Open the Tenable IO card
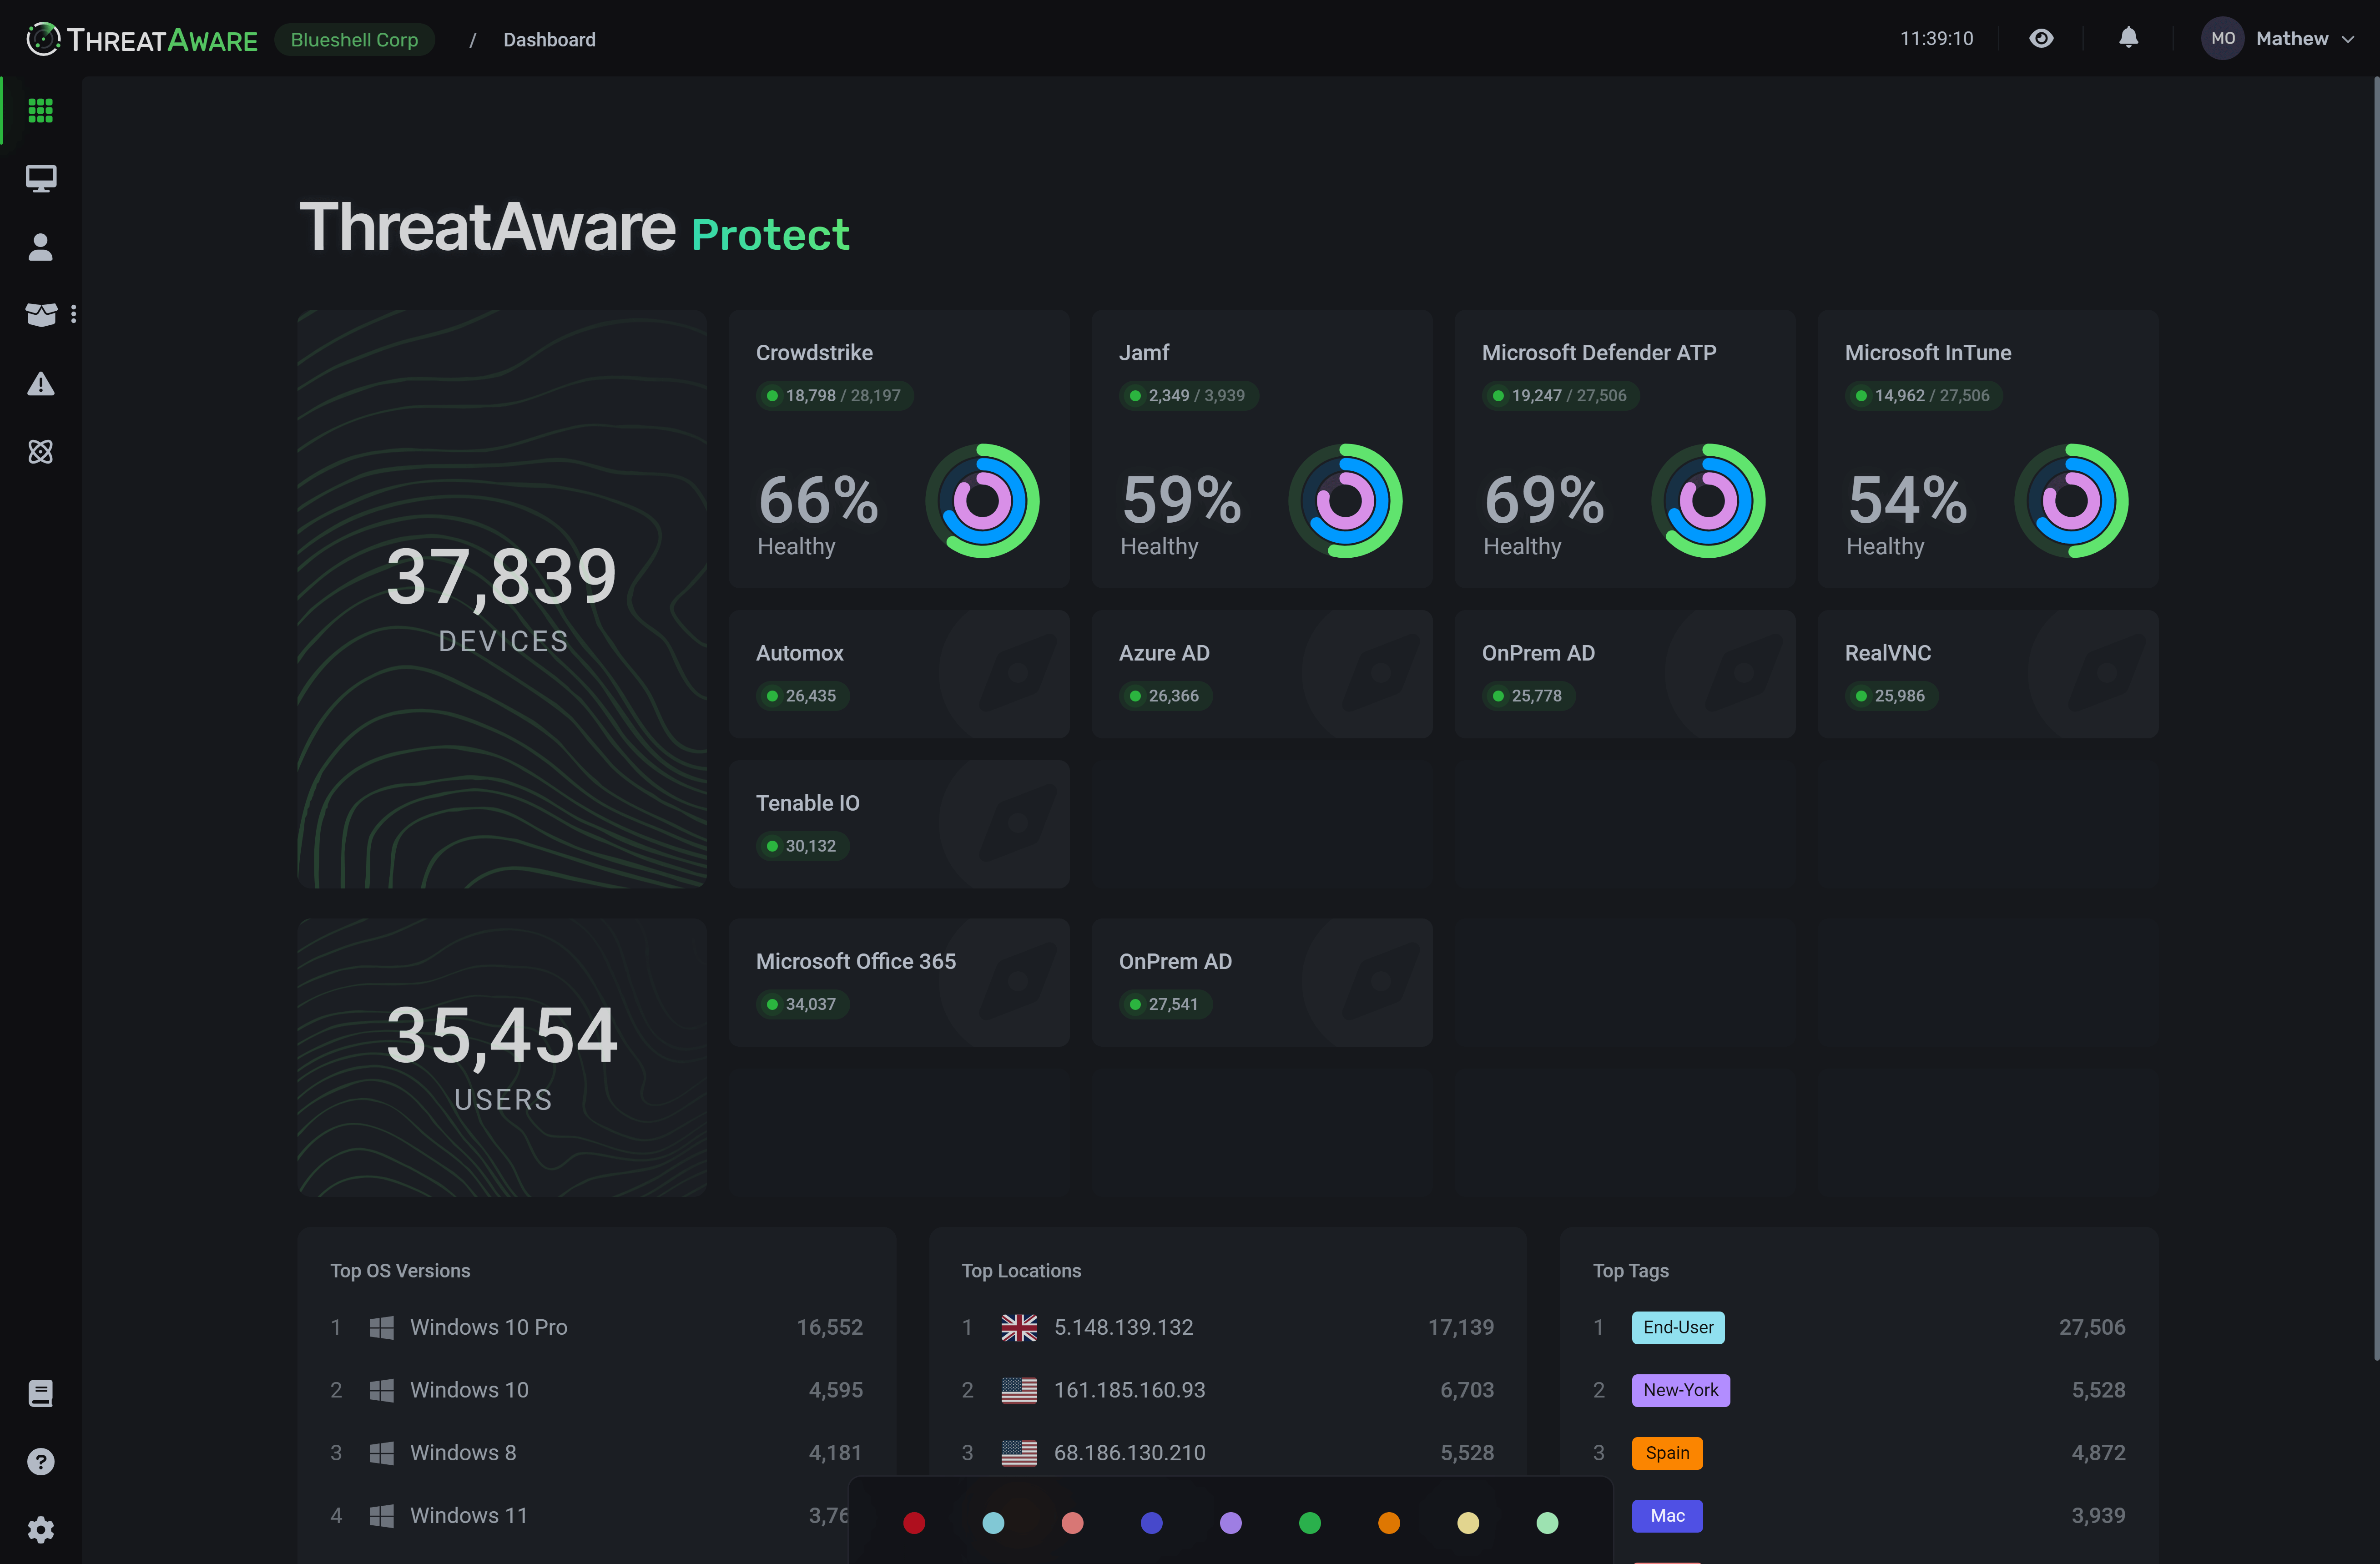 (x=899, y=824)
